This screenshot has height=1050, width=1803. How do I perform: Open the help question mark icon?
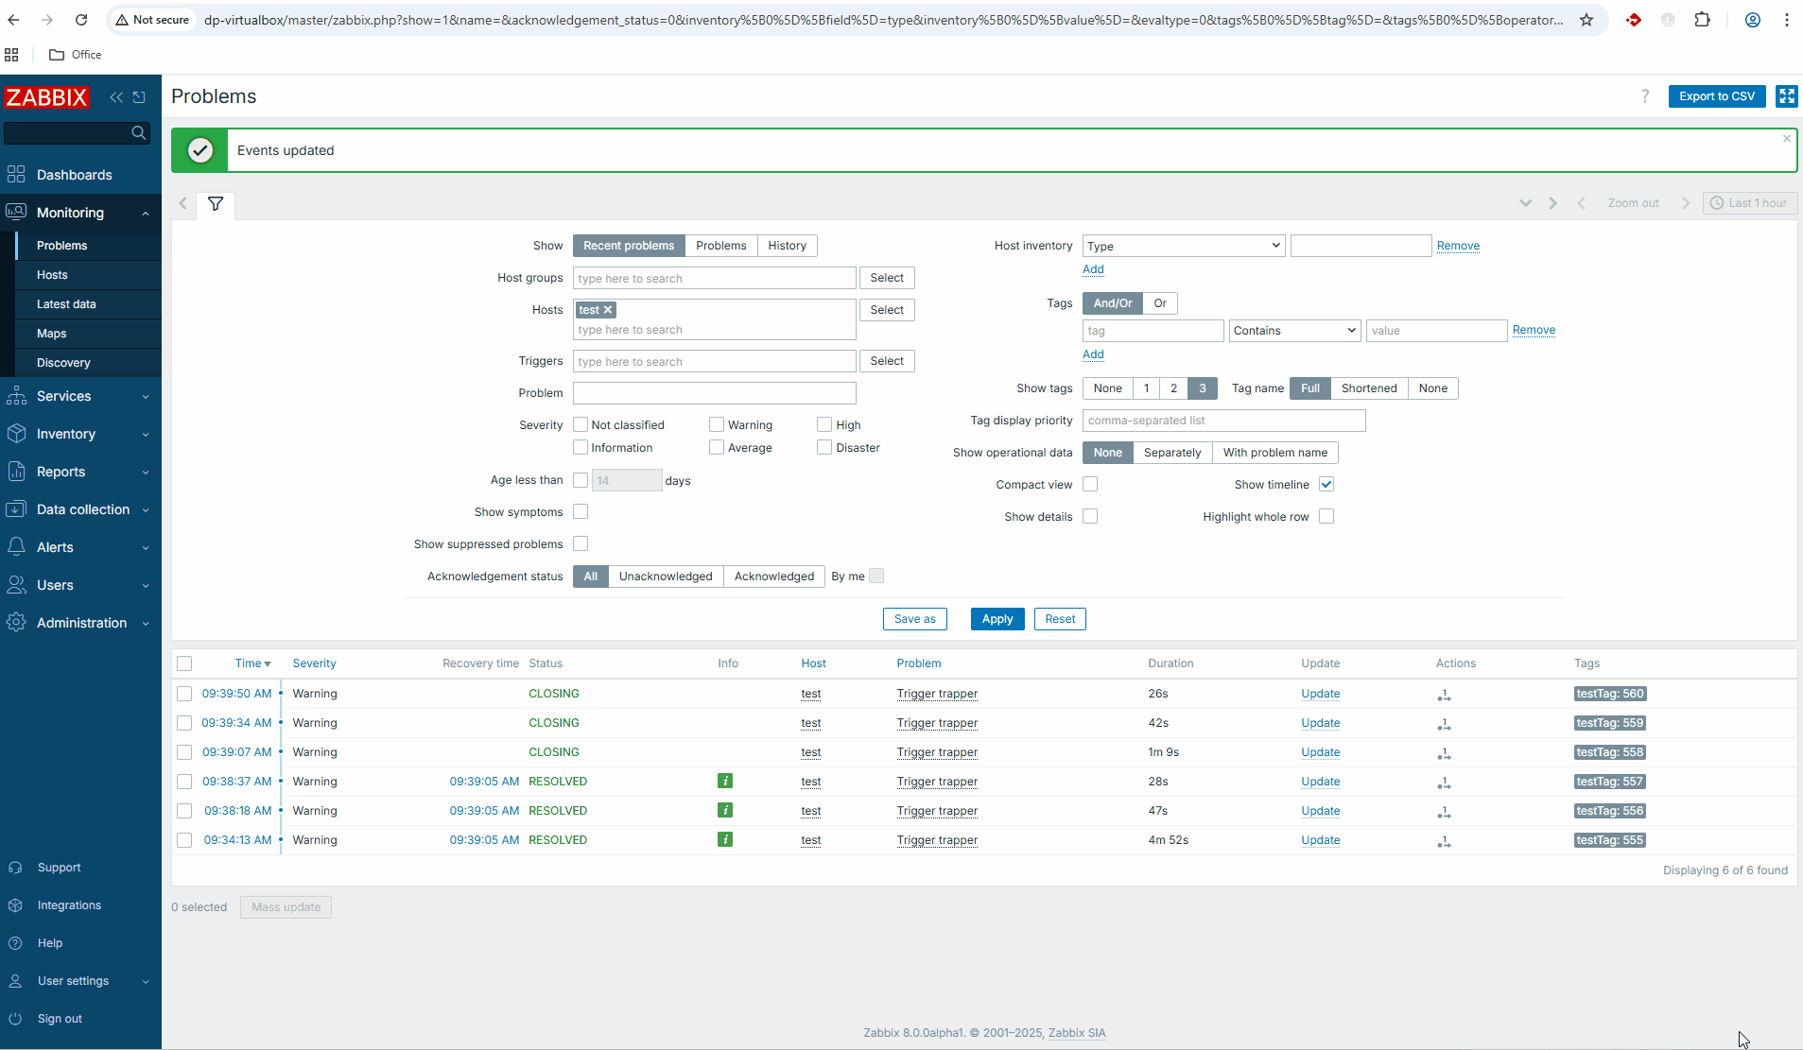(x=1645, y=96)
